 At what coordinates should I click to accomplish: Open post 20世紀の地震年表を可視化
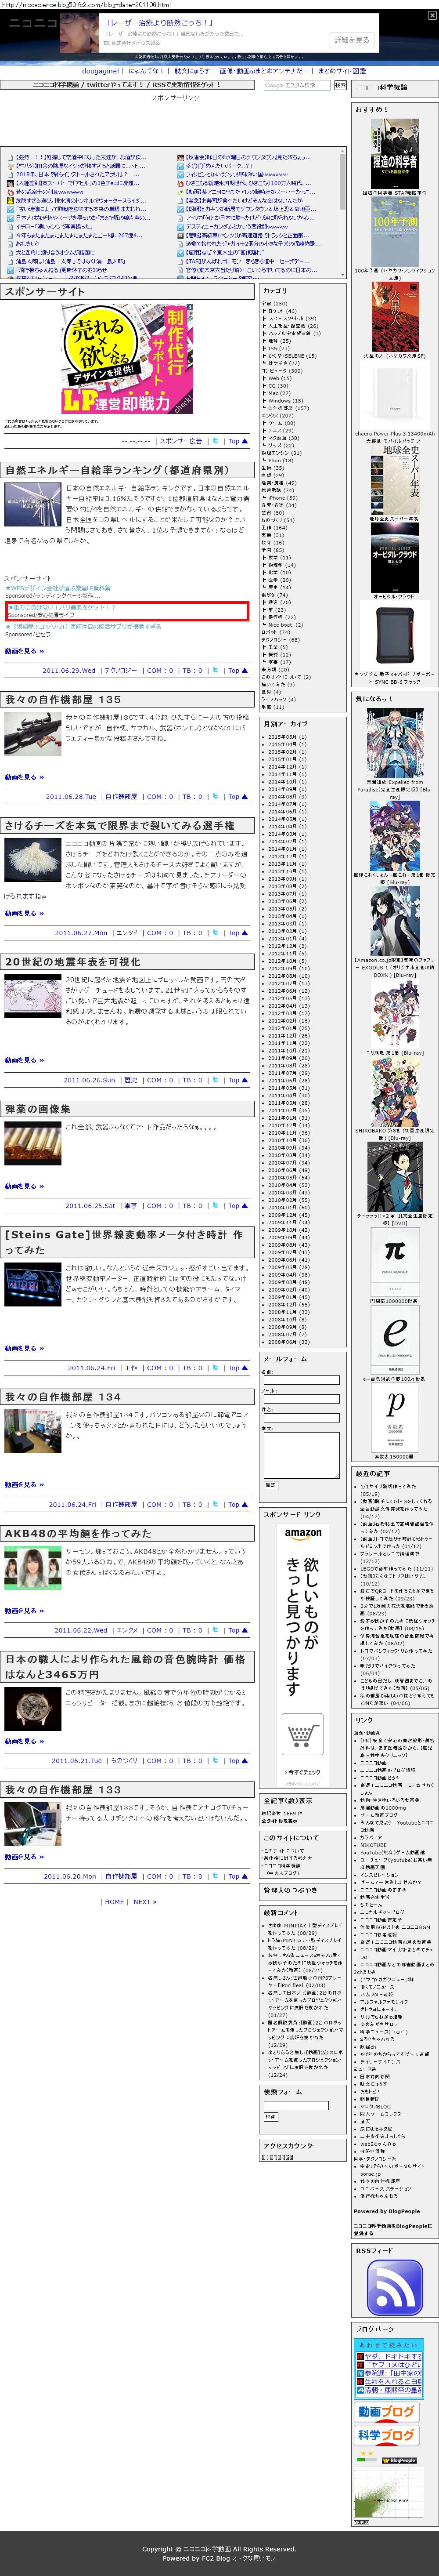tap(73, 961)
